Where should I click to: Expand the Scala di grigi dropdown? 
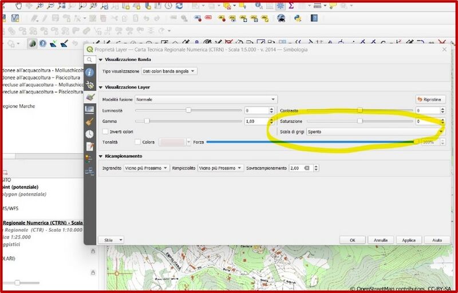click(375, 132)
